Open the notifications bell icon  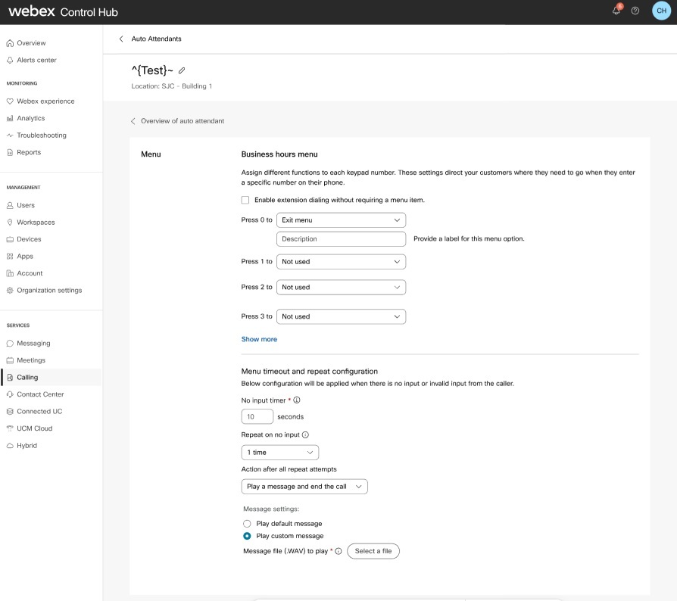[616, 11]
